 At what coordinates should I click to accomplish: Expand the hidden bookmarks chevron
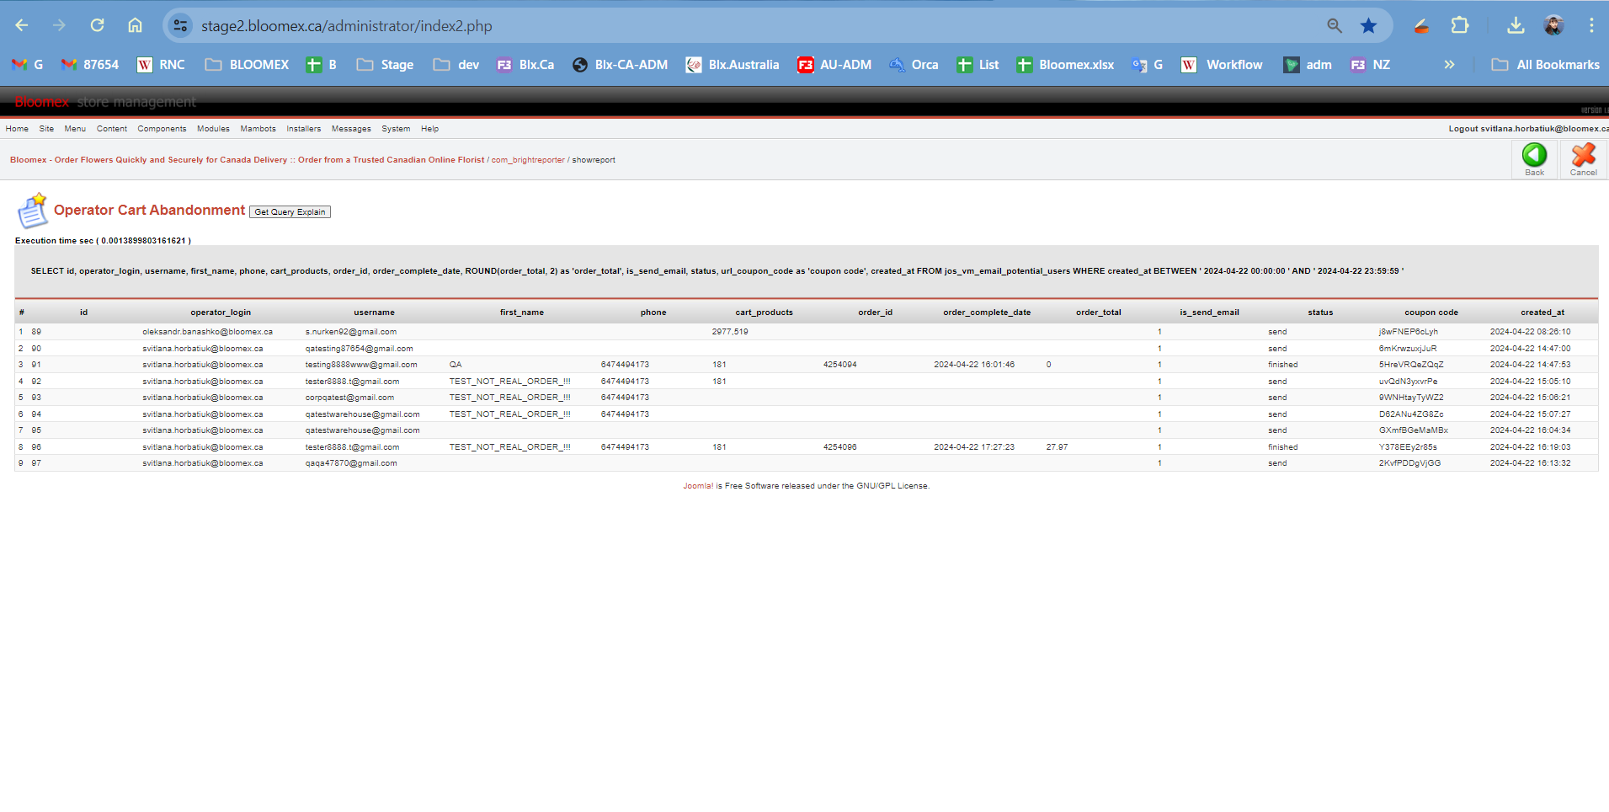click(1449, 65)
